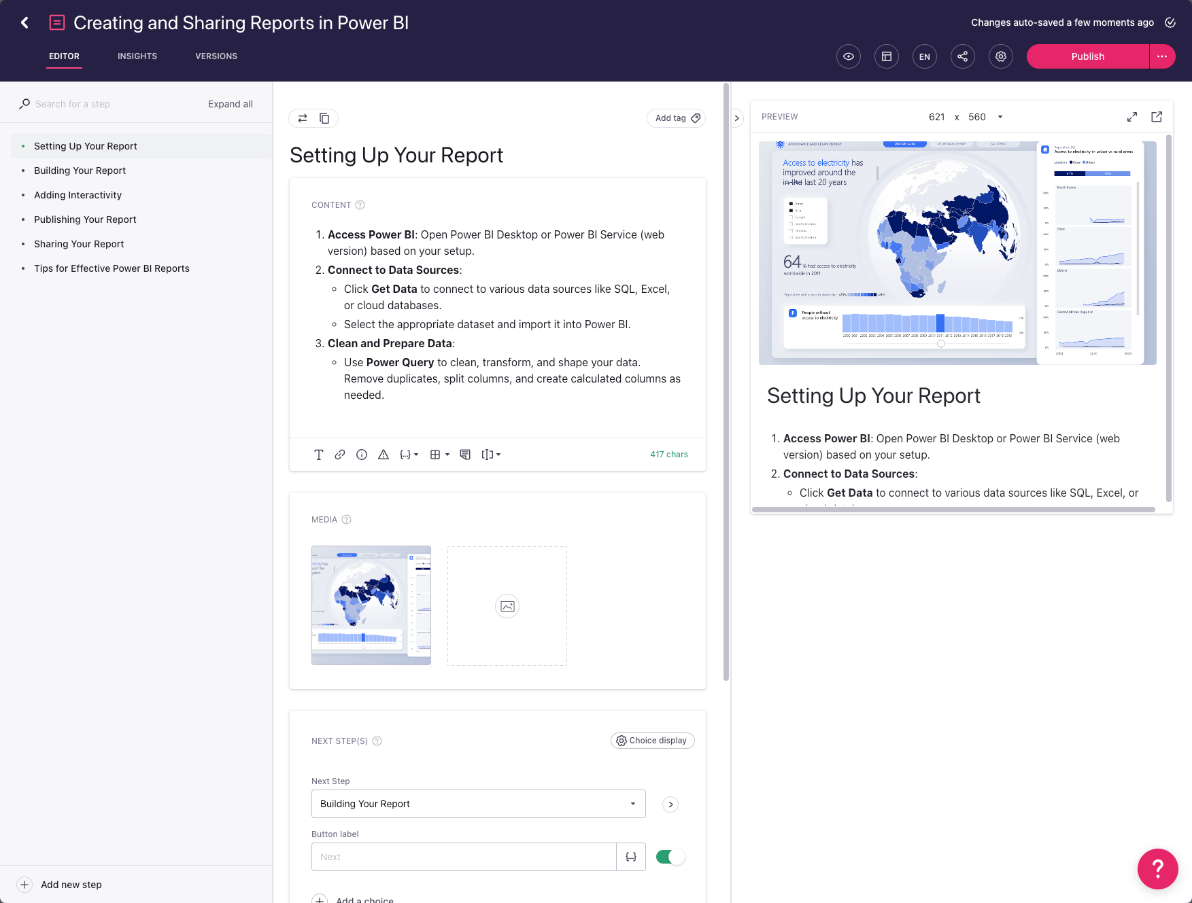Click the editor vertical scrollbar
The height and width of the screenshot is (903, 1192).
coord(726,382)
